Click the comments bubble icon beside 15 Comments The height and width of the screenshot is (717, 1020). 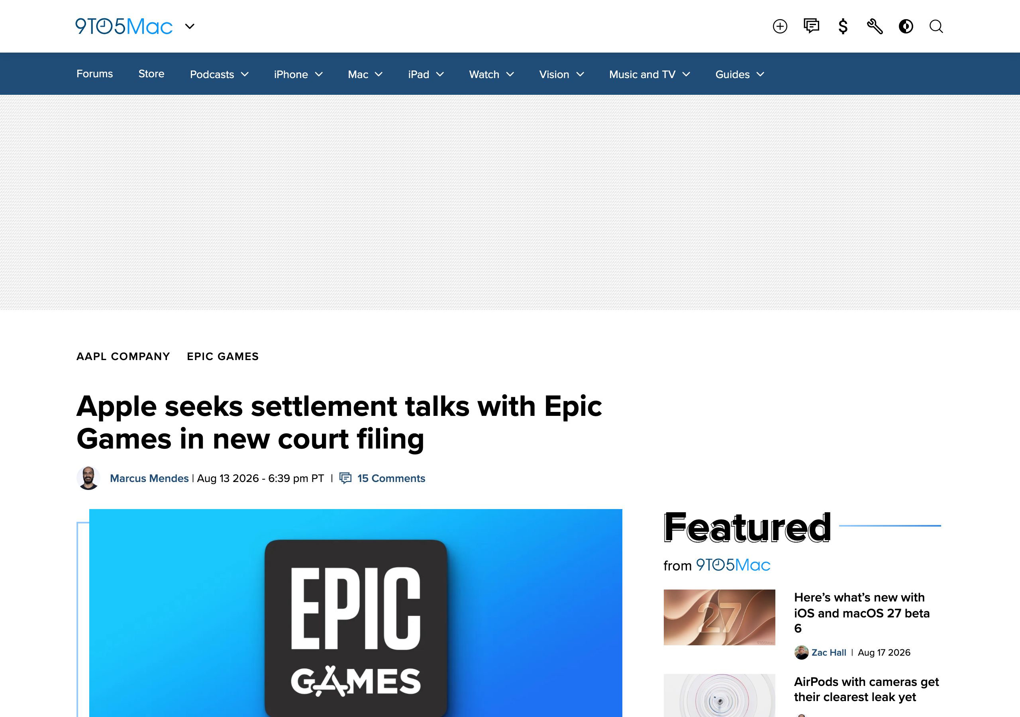[345, 478]
